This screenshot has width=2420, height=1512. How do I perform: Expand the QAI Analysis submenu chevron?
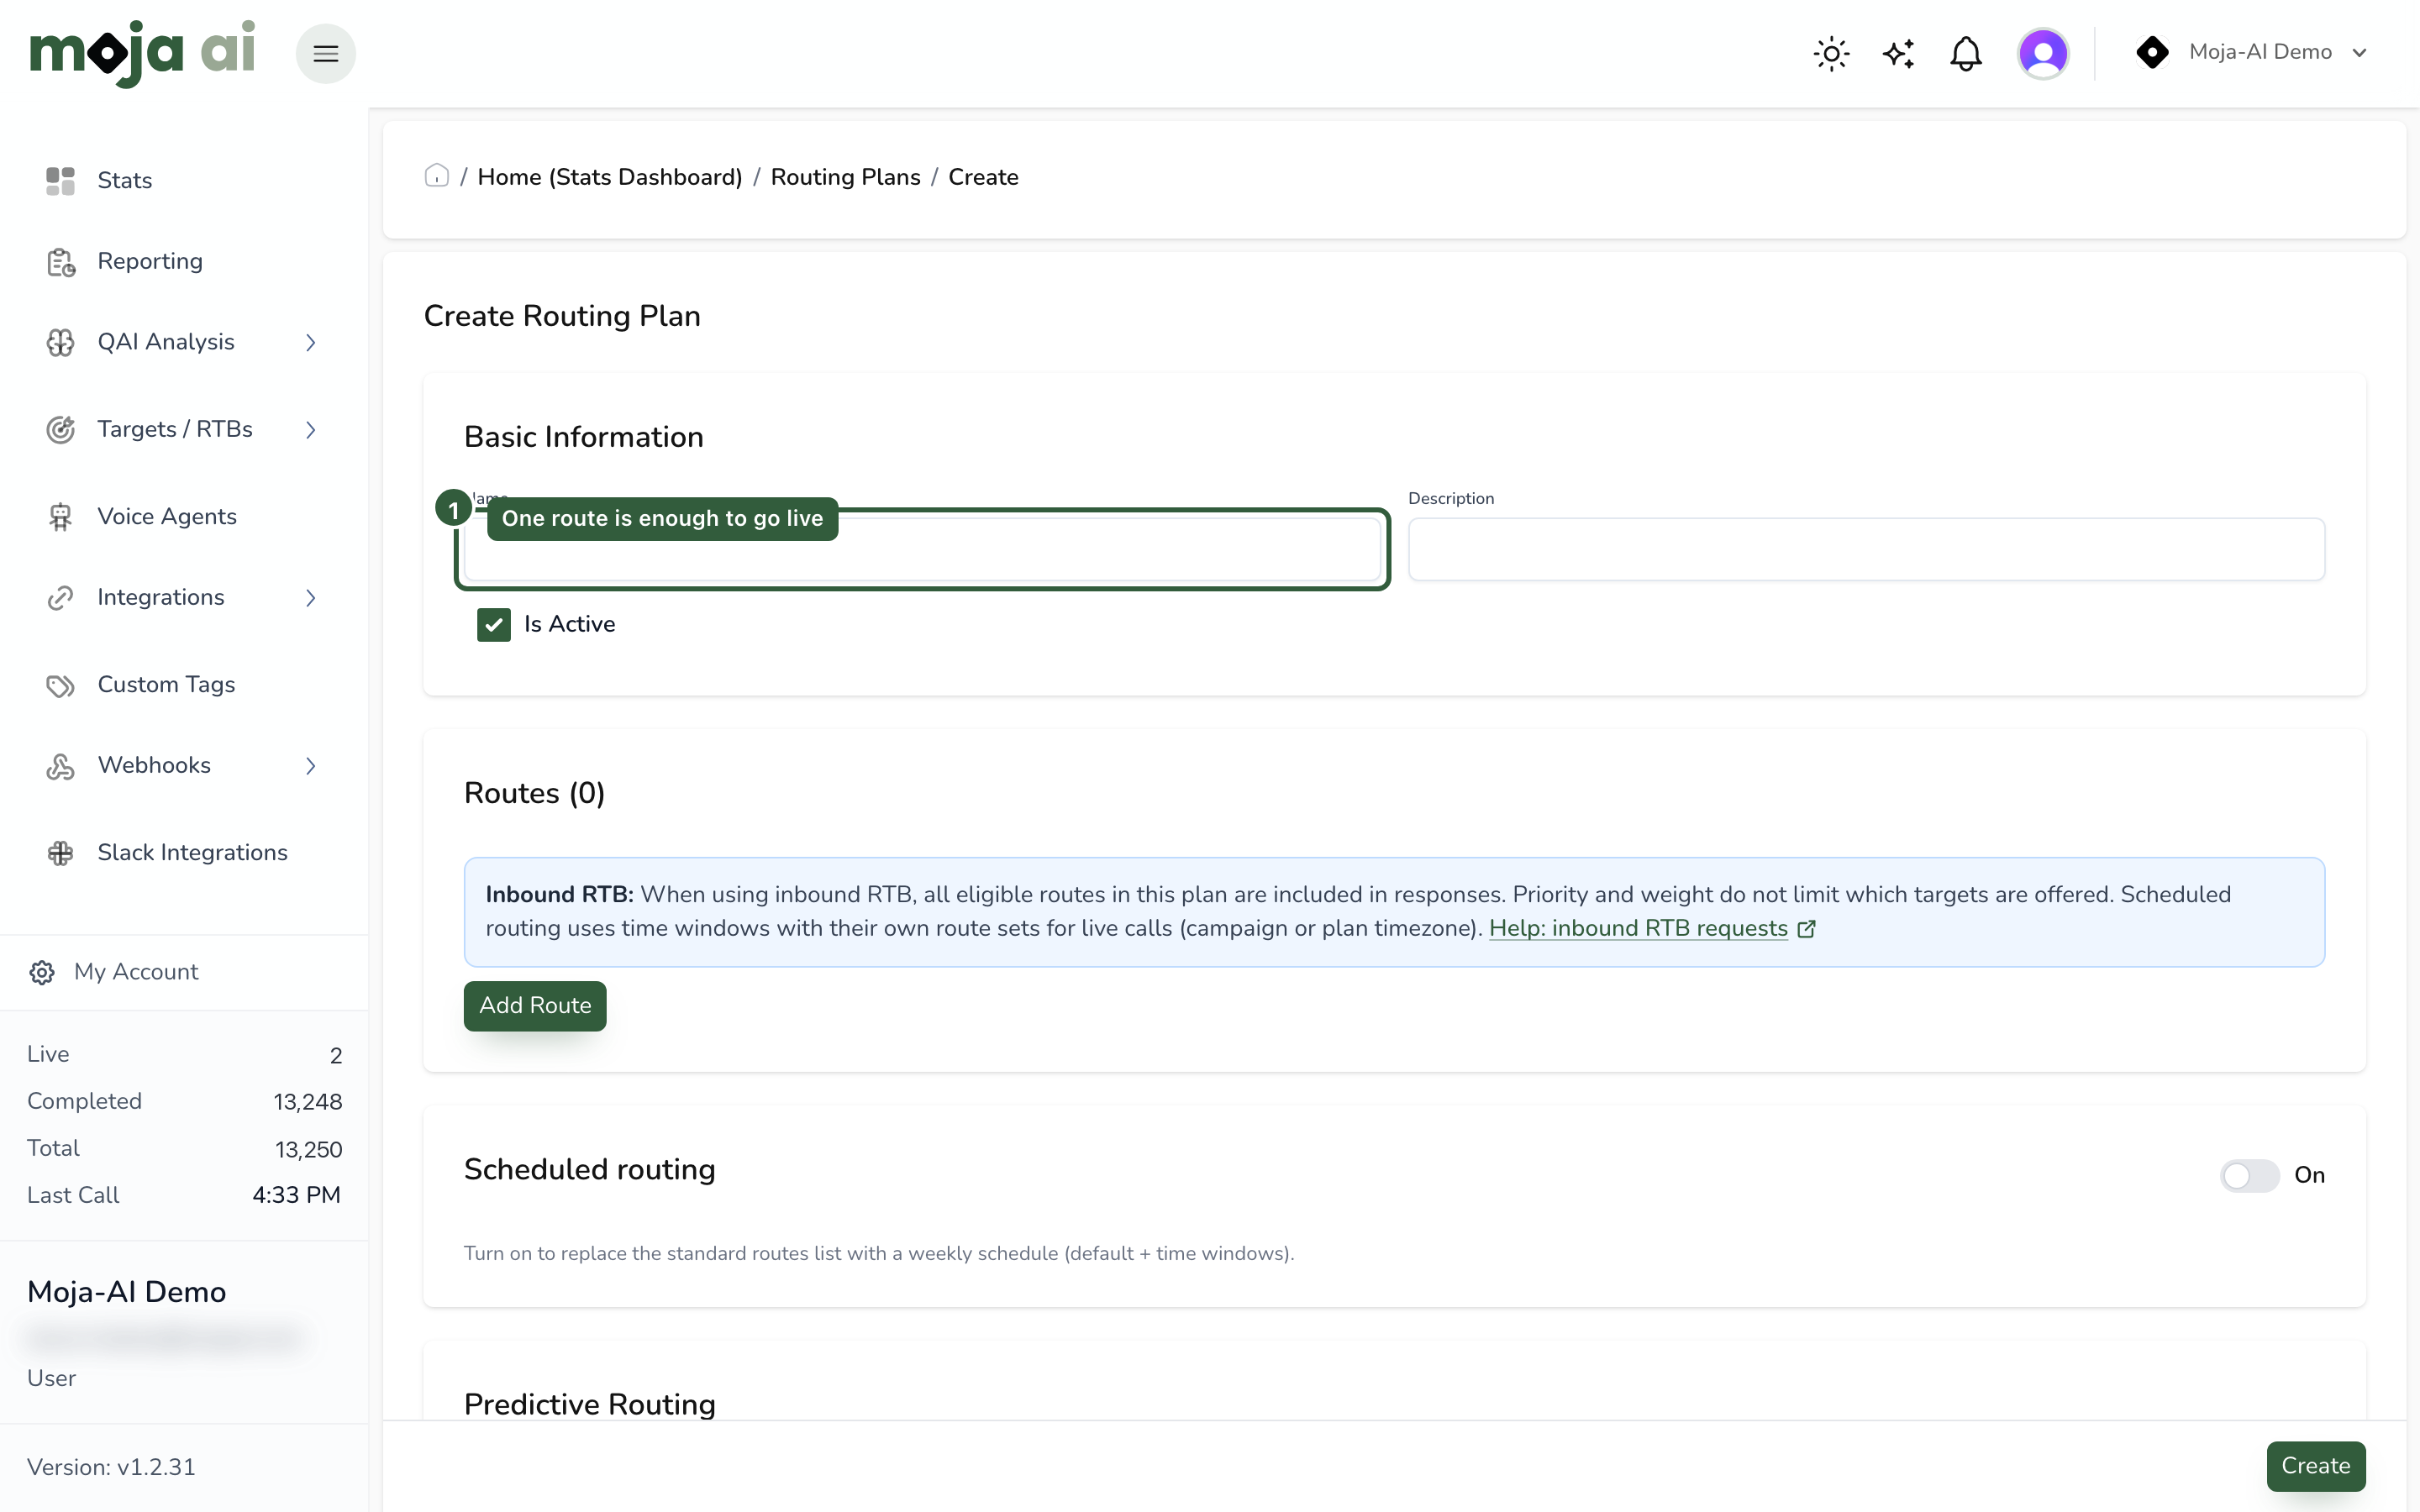click(x=310, y=343)
